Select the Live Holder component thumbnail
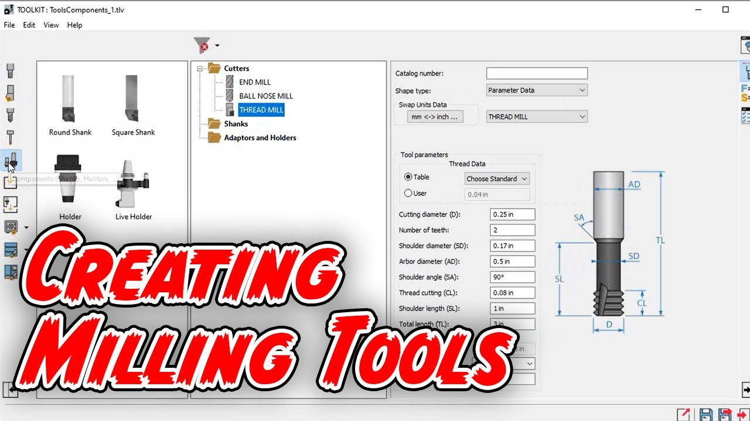This screenshot has height=421, width=750. (134, 188)
